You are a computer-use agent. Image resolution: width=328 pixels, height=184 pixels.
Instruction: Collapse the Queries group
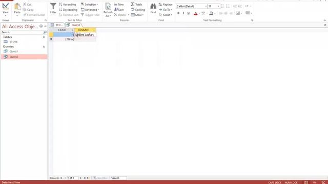tap(44, 47)
